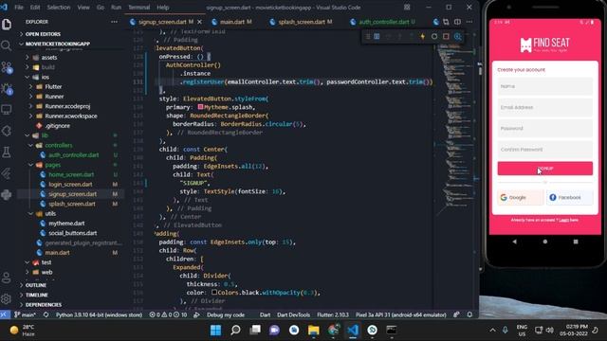Open the Terminal menu
The image size is (607, 341).
139,8
